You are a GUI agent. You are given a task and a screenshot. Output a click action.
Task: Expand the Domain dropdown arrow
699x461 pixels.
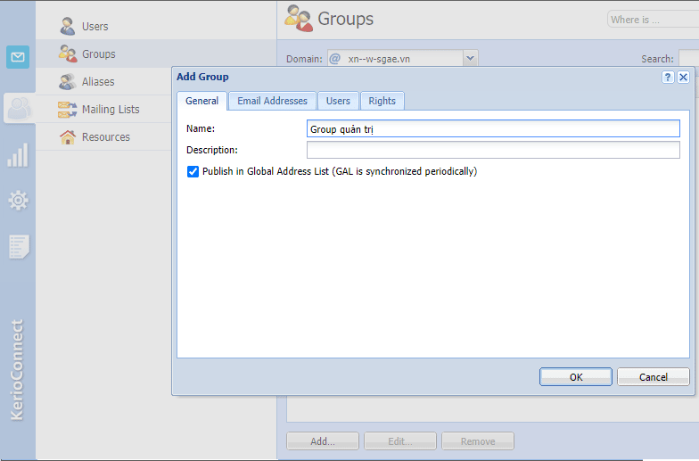(x=470, y=59)
